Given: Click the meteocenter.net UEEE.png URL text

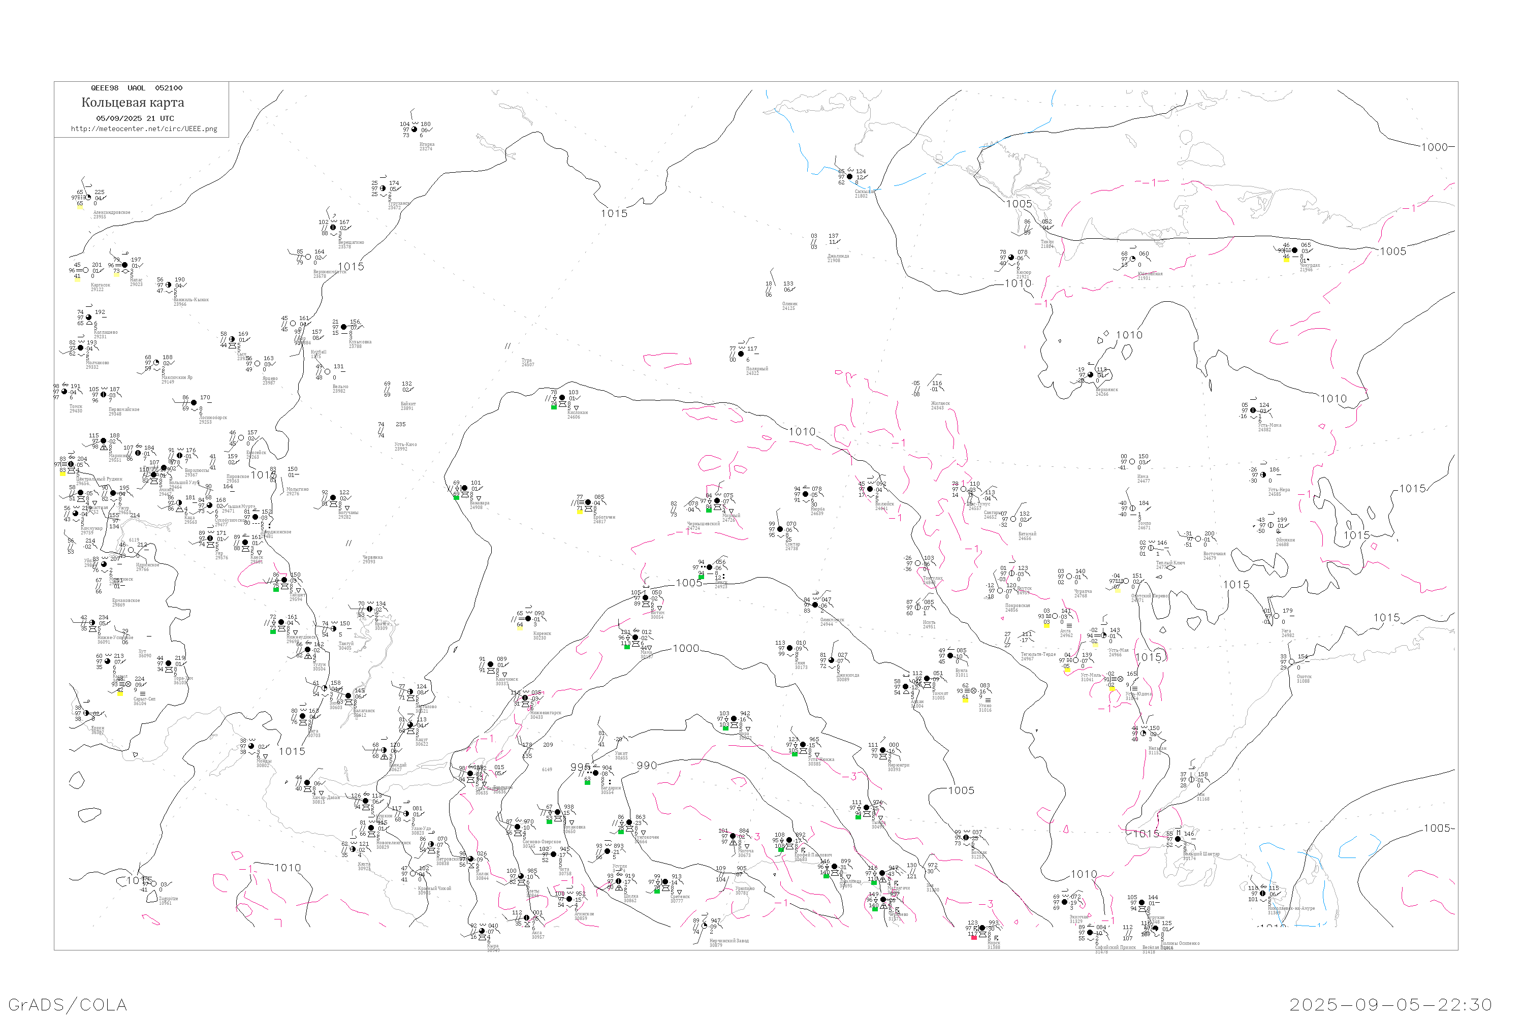Looking at the screenshot, I should coord(144,129).
